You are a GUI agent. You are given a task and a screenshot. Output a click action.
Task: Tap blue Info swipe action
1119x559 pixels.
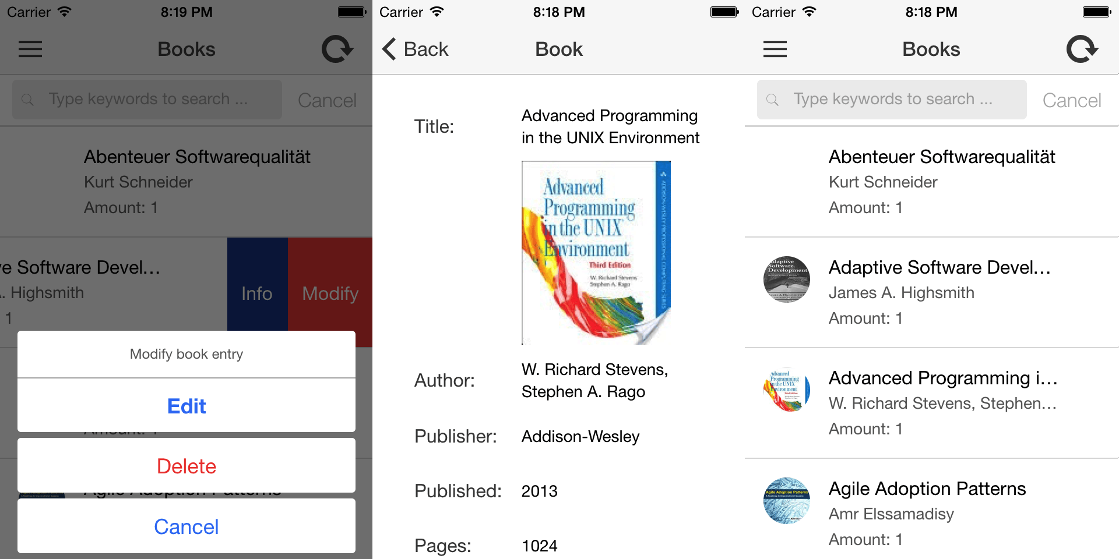pyautogui.click(x=257, y=293)
